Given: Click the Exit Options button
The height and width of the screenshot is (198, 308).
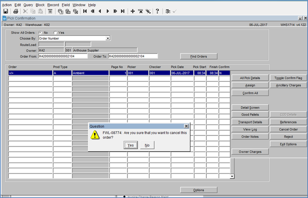Looking at the screenshot, I should pyautogui.click(x=288, y=144).
